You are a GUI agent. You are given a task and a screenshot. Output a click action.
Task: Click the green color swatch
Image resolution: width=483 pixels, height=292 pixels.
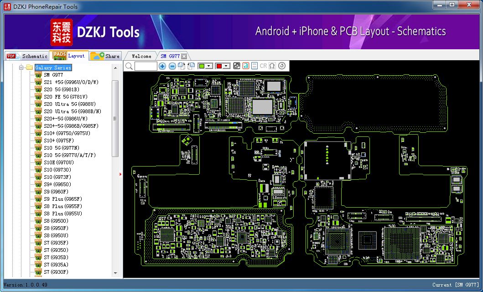pos(202,66)
